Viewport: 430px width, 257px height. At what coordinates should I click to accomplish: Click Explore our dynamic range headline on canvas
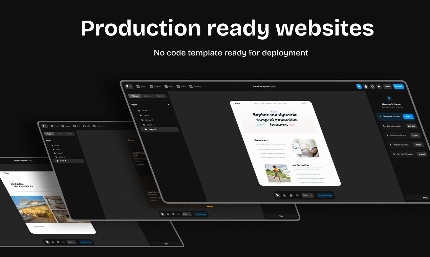click(x=275, y=119)
